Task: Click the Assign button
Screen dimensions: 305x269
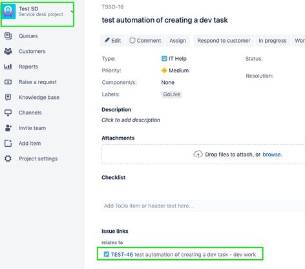Action: click(178, 41)
